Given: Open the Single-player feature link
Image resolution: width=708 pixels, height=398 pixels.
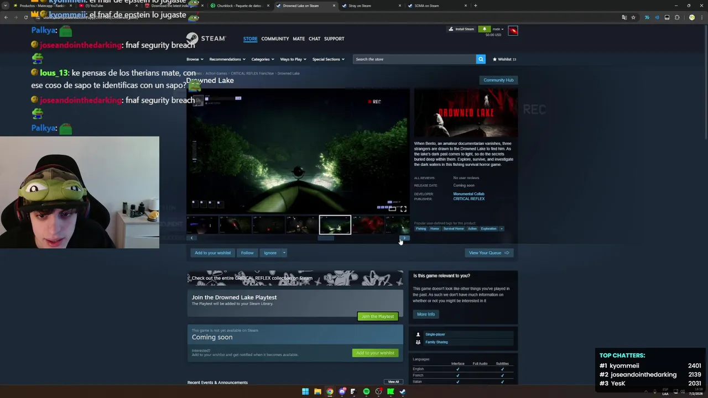Looking at the screenshot, I should 435,334.
